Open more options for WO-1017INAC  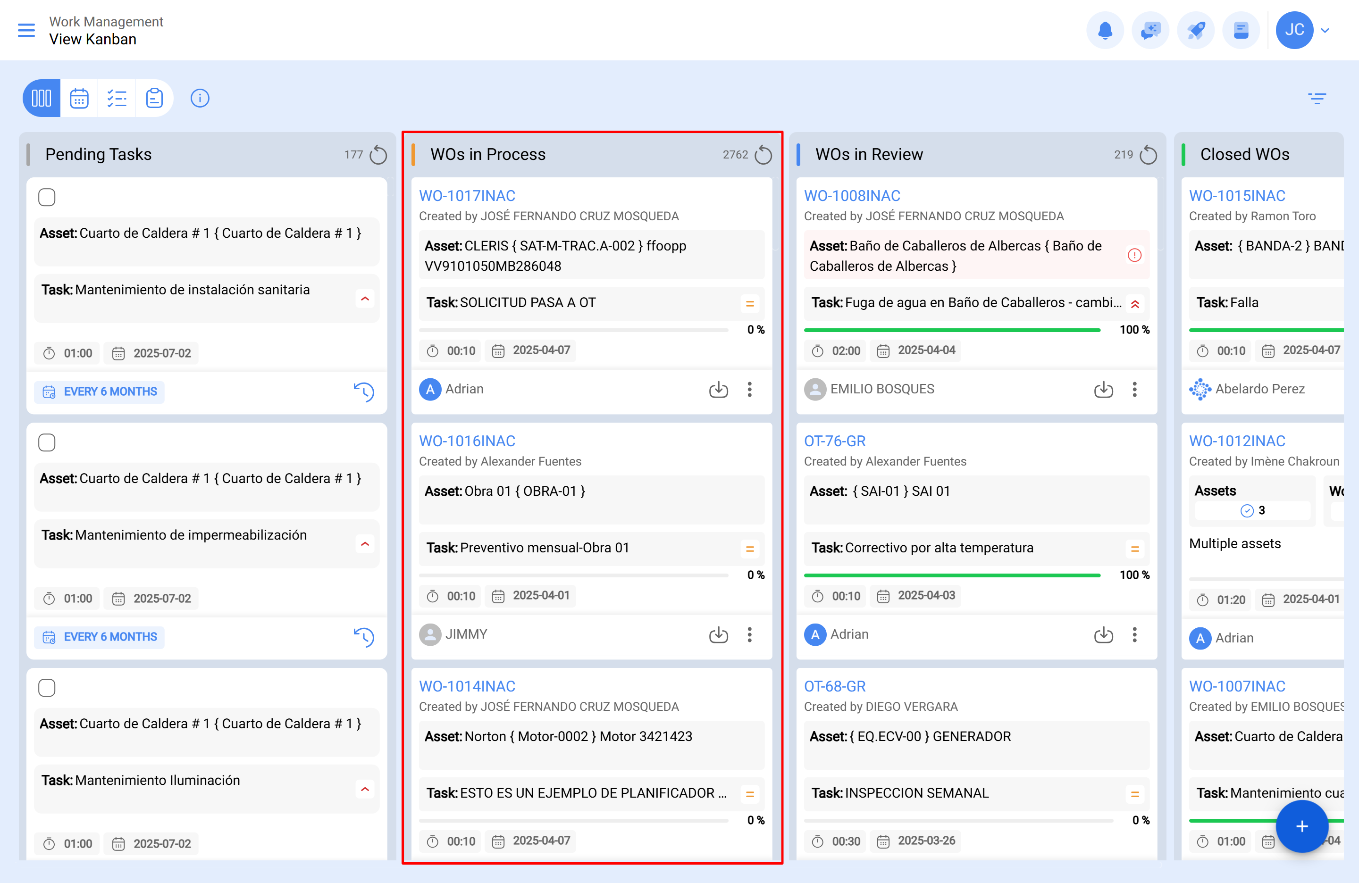[x=750, y=390]
